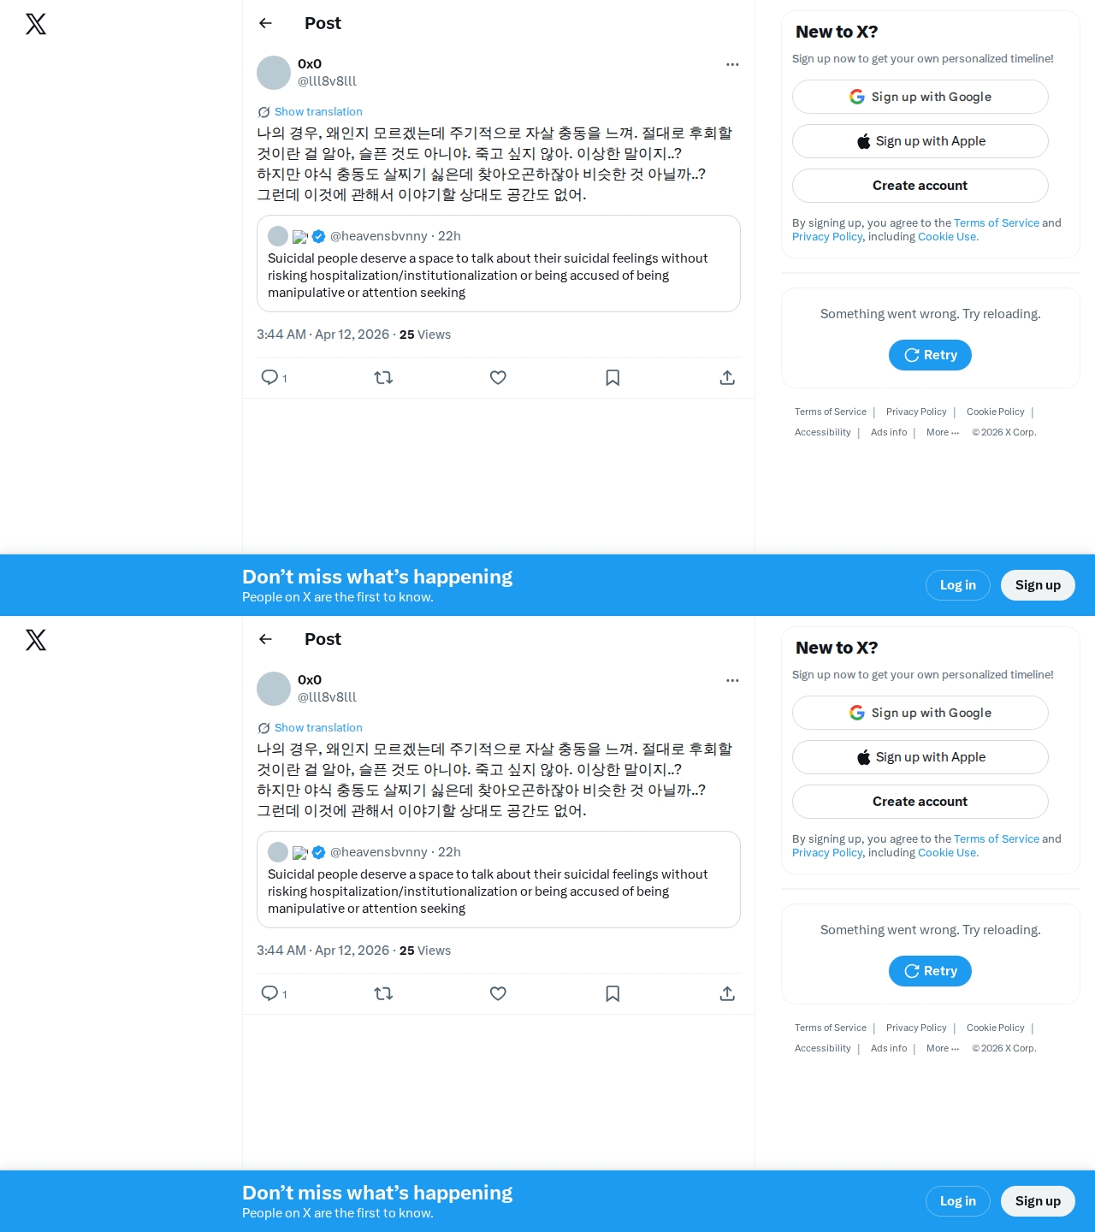Click the share icon on the upper post
The height and width of the screenshot is (1232, 1095).
click(x=727, y=377)
